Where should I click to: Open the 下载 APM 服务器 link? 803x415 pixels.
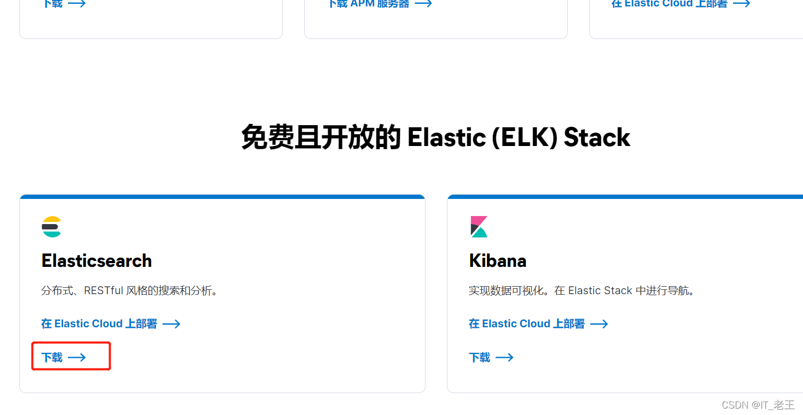[369, 4]
